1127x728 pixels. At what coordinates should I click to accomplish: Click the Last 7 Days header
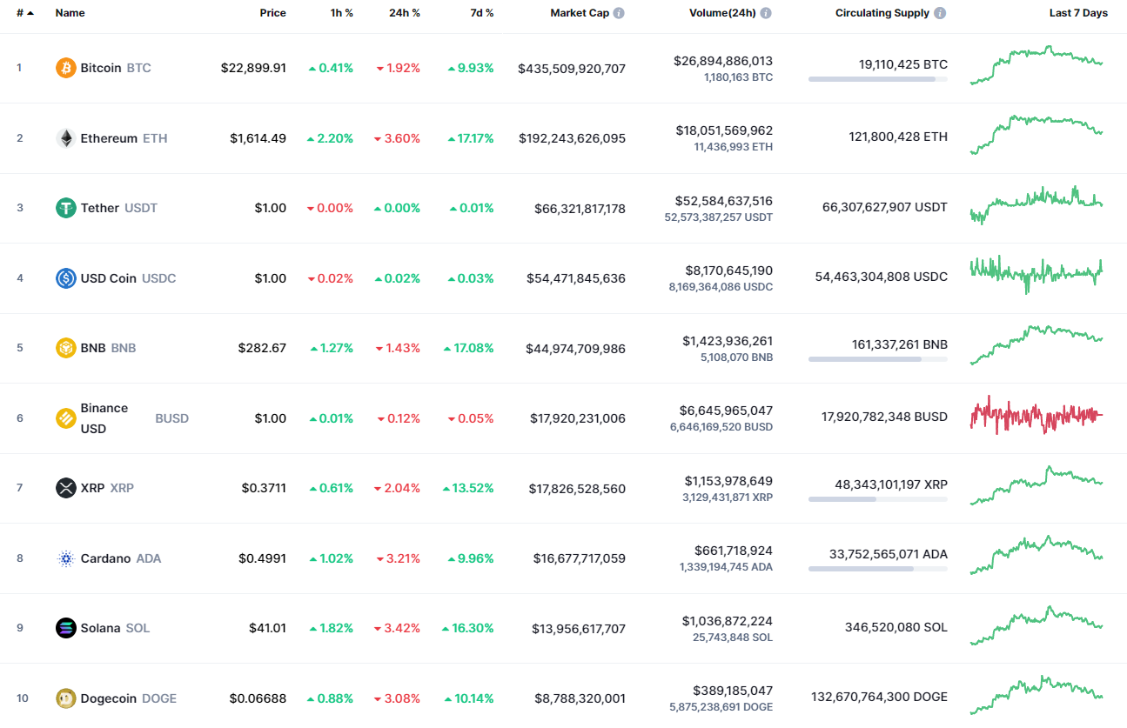tap(1077, 13)
